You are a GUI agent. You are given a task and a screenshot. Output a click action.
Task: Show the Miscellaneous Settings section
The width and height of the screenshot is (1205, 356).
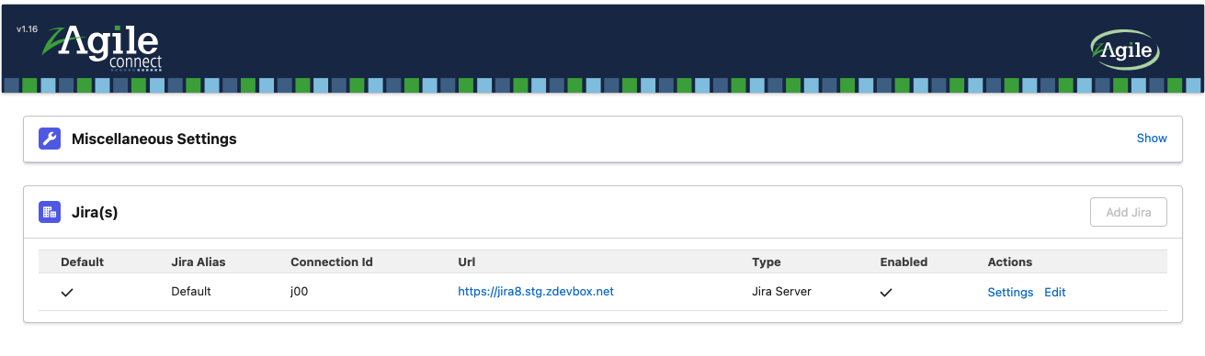(x=1152, y=139)
